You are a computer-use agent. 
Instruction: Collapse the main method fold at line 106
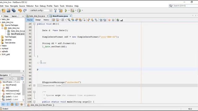point(34,102)
